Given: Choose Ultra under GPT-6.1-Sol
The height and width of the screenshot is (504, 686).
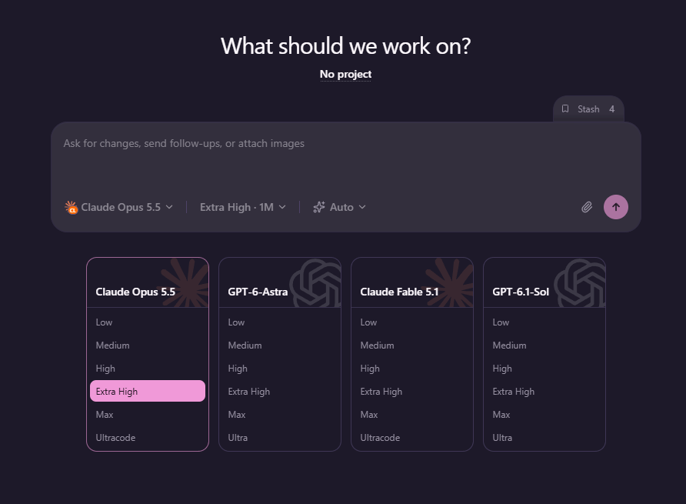Looking at the screenshot, I should tap(544, 438).
